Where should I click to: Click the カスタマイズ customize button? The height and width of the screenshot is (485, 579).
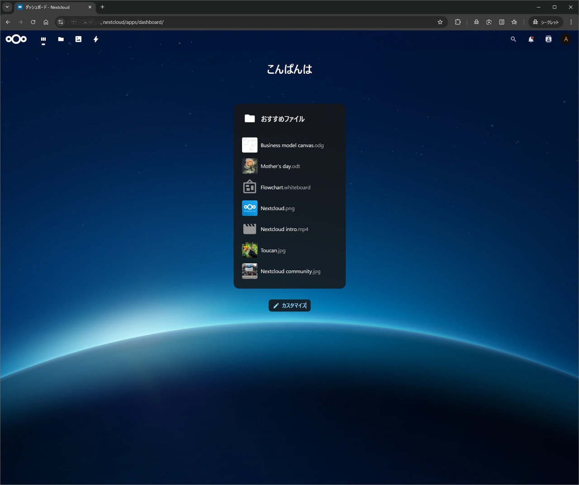coord(289,305)
